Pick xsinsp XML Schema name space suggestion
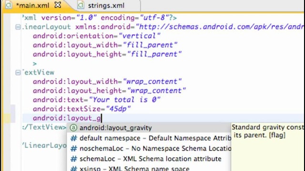Image resolution: width=305 pixels, height=171 pixels. coord(149,168)
